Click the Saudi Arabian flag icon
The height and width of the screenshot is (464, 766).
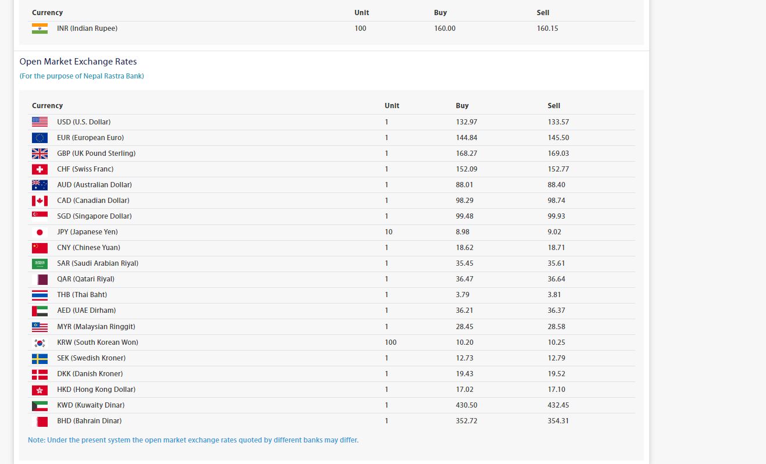40,263
